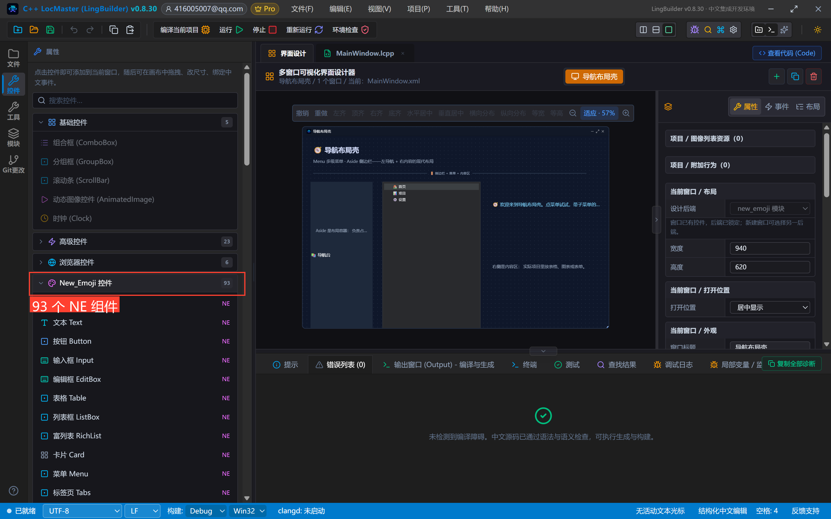Viewport: 831px width, 519px height.
Task: Open the Git更改 sidebar panel
Action: click(x=13, y=164)
